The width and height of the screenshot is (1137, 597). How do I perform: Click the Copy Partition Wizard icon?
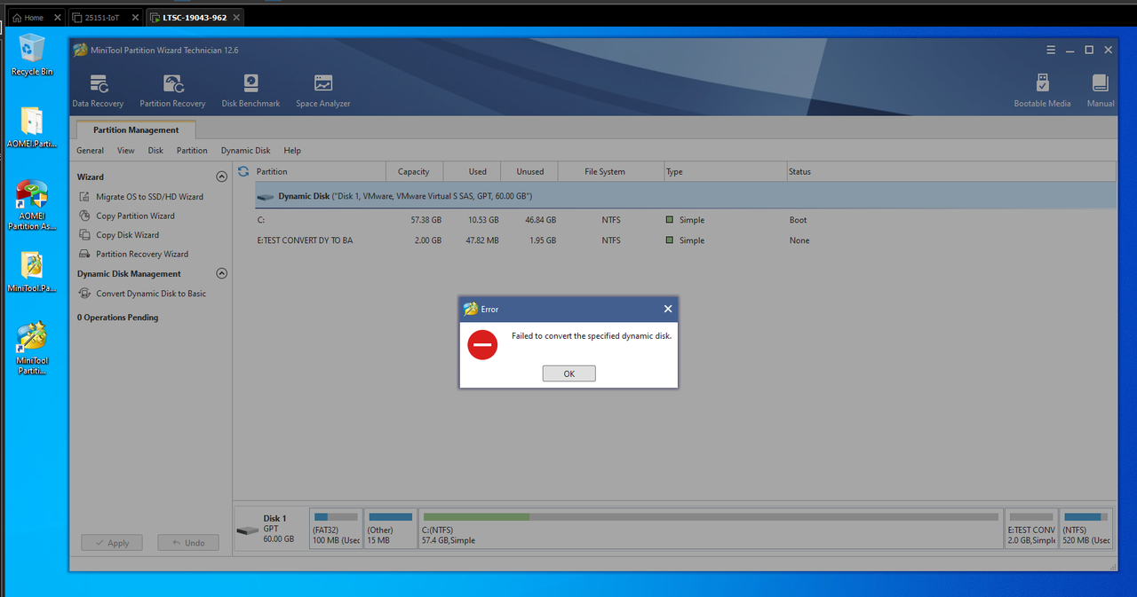click(84, 216)
